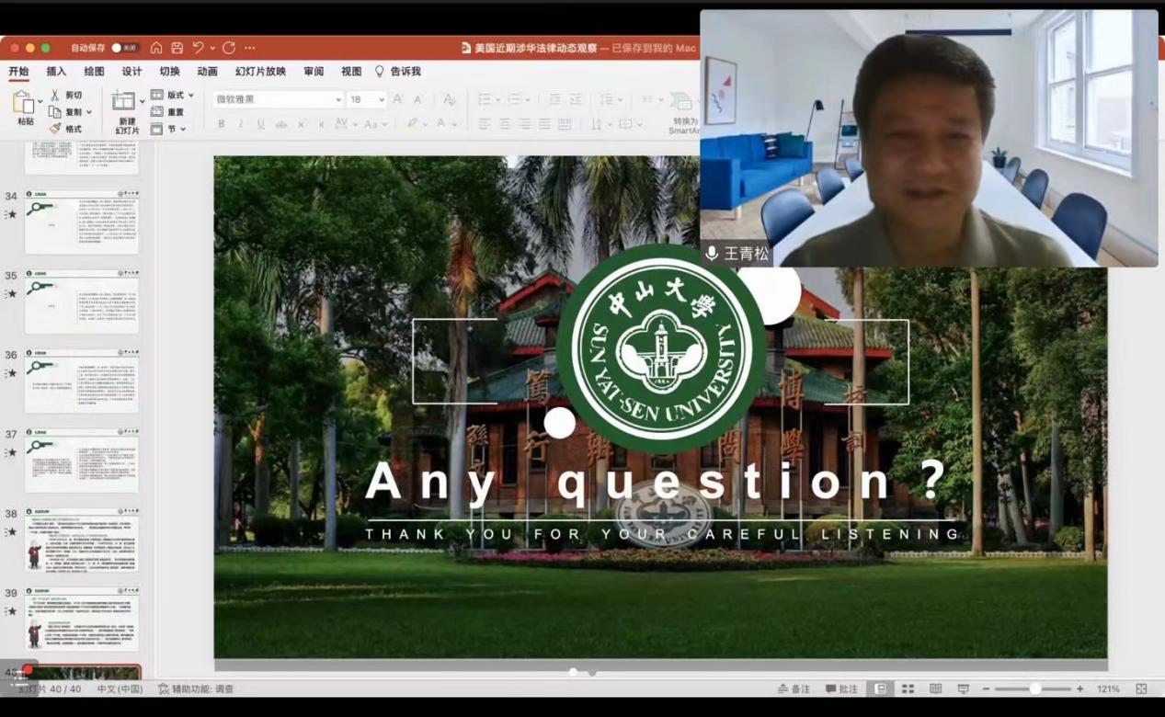
Task: Toggle the 自动保存 AutoSave switch
Action: [124, 48]
